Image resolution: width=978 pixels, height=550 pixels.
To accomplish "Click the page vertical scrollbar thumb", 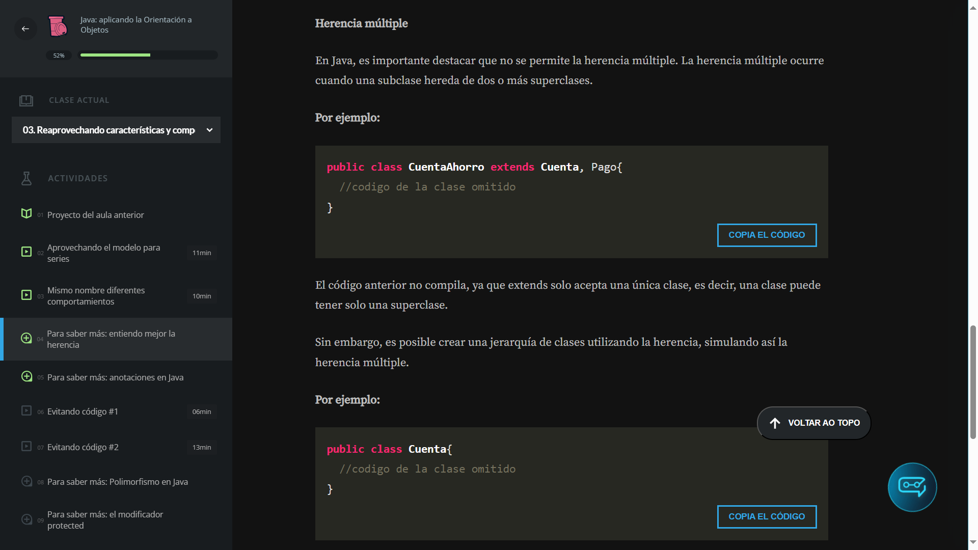I will click(x=973, y=382).
